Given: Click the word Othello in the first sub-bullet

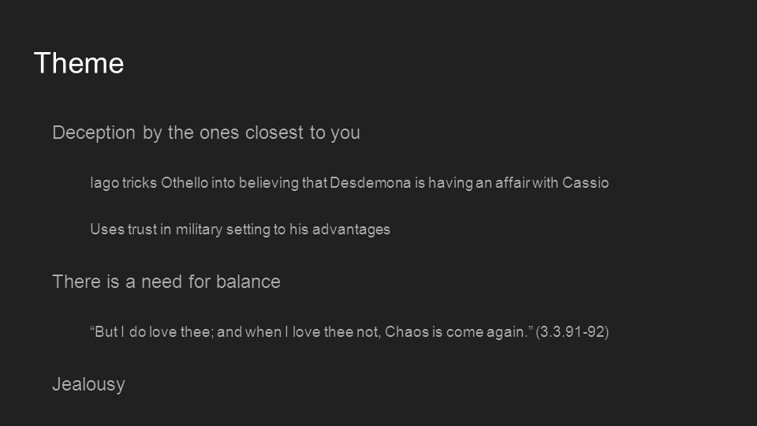Looking at the screenshot, I should [x=185, y=183].
